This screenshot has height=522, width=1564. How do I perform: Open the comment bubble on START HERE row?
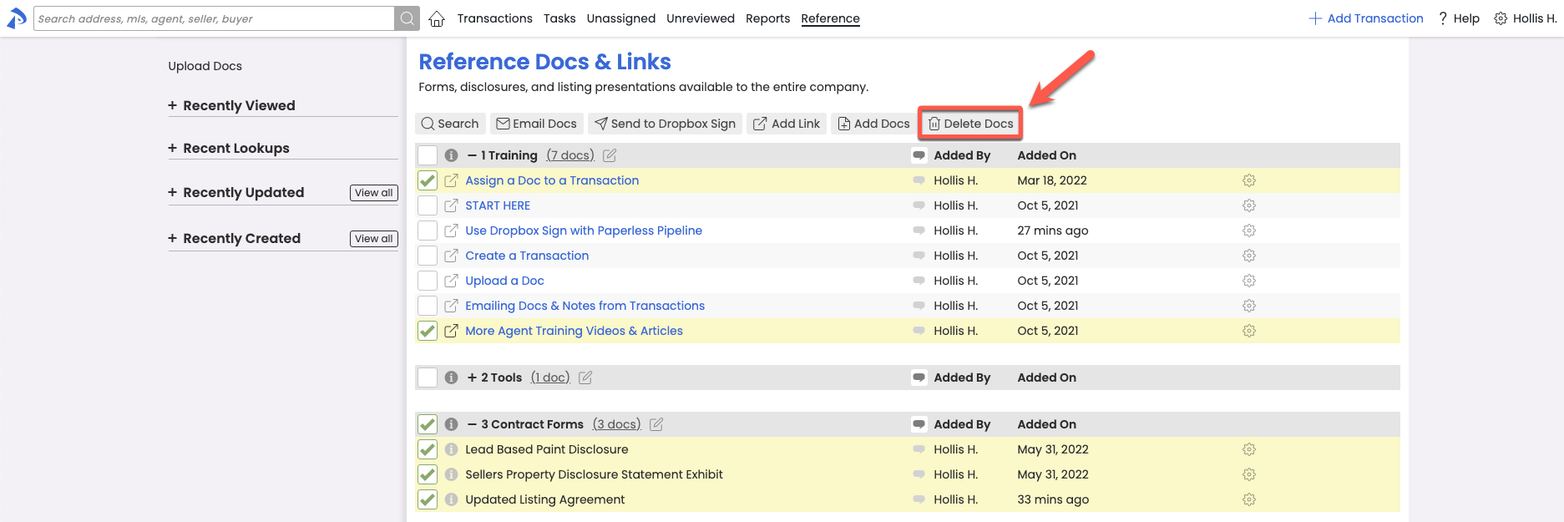[919, 205]
